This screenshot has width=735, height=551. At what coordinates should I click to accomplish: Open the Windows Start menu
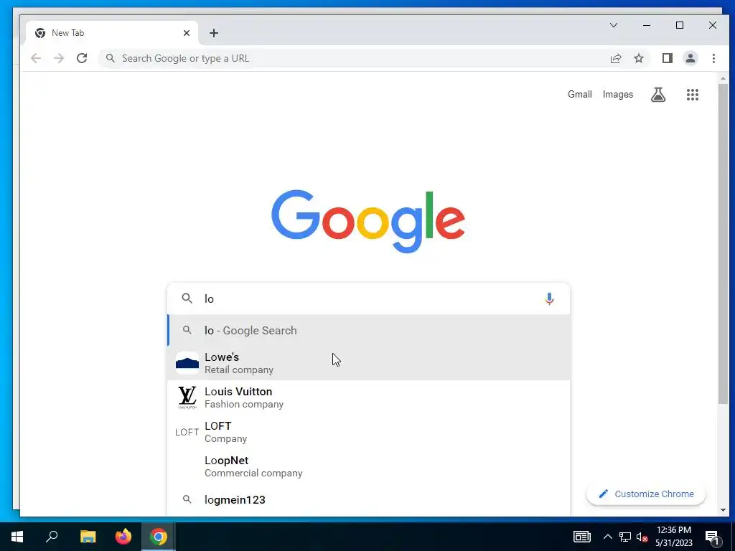click(x=17, y=537)
